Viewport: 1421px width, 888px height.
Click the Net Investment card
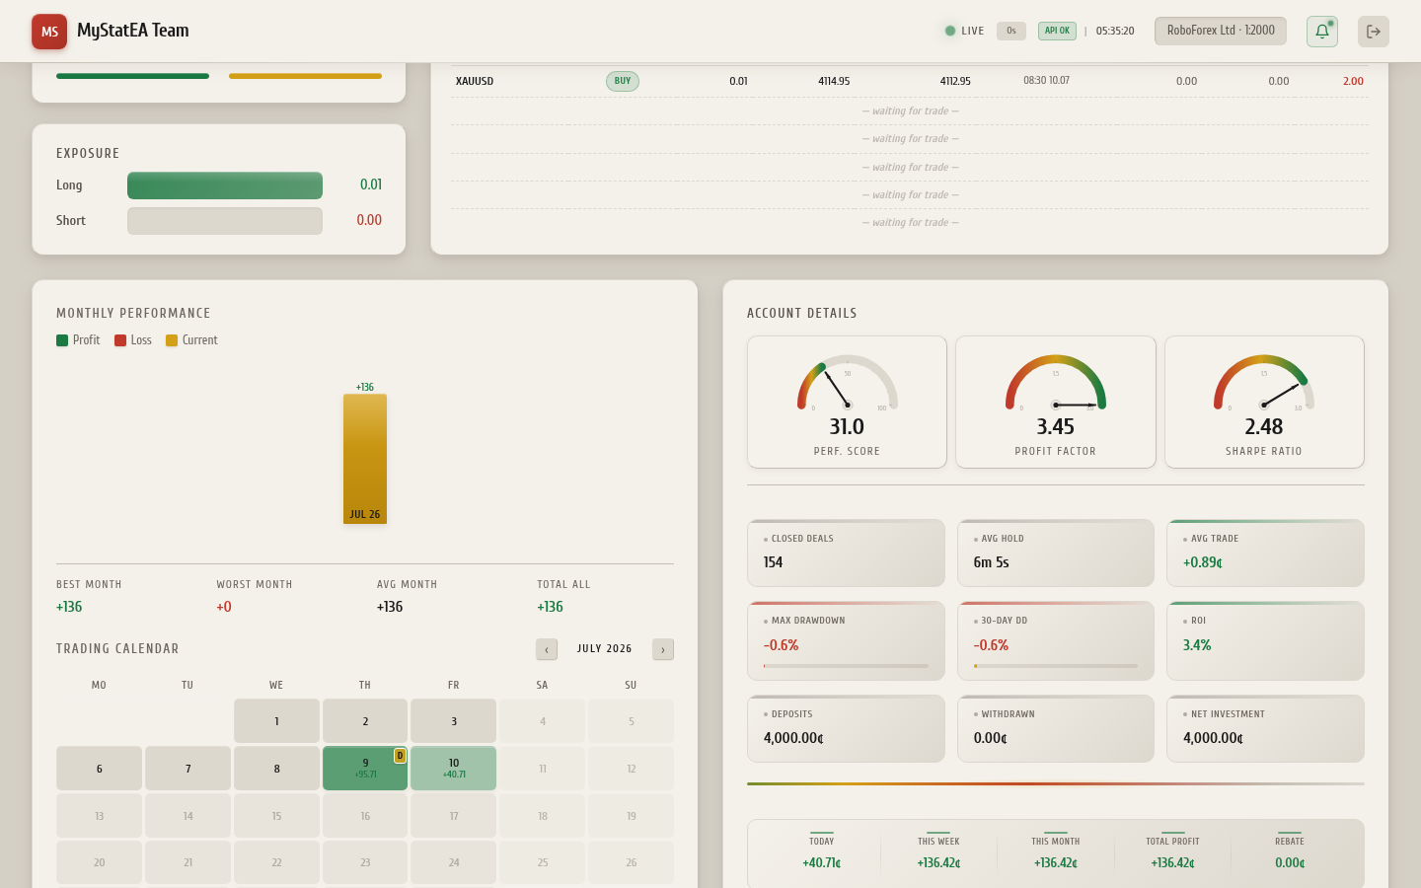click(x=1265, y=728)
